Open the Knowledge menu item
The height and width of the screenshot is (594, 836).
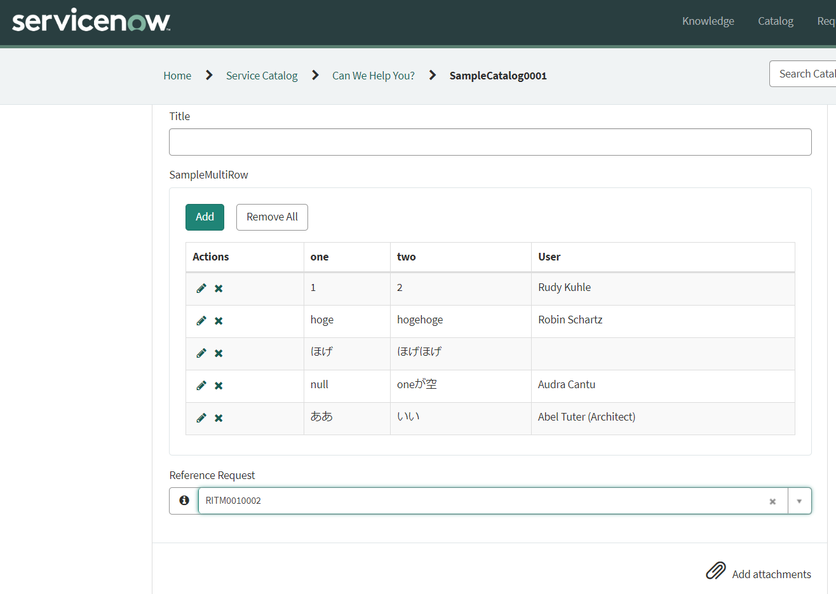[708, 21]
